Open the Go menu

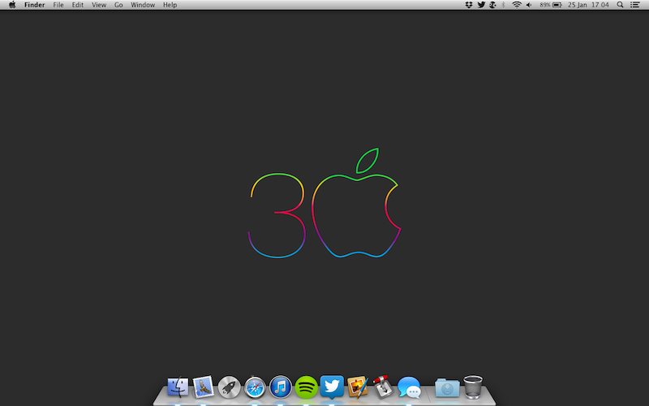tap(118, 5)
